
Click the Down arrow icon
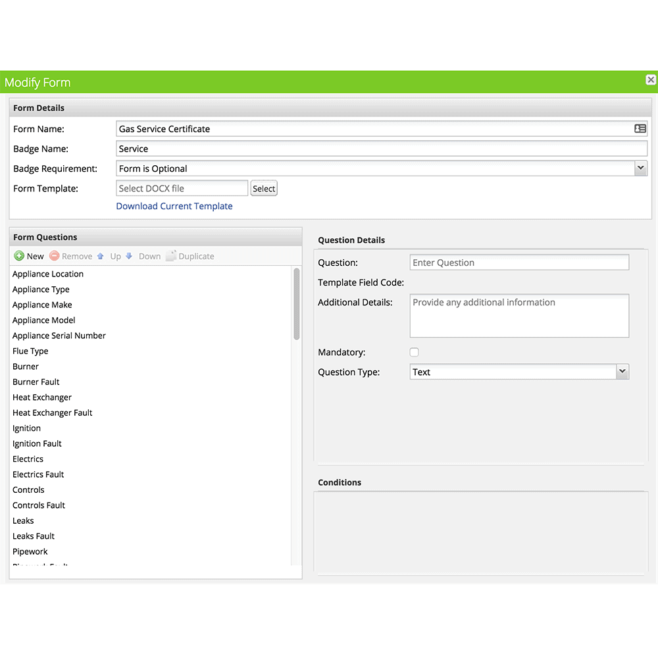(129, 256)
